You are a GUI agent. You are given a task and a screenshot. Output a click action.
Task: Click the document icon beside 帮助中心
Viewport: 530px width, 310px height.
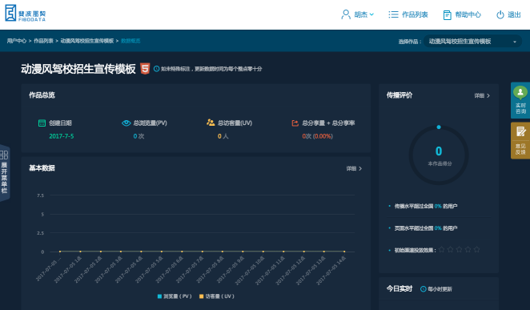tap(448, 15)
